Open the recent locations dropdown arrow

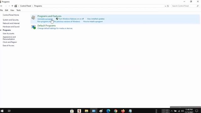tap(9, 6)
